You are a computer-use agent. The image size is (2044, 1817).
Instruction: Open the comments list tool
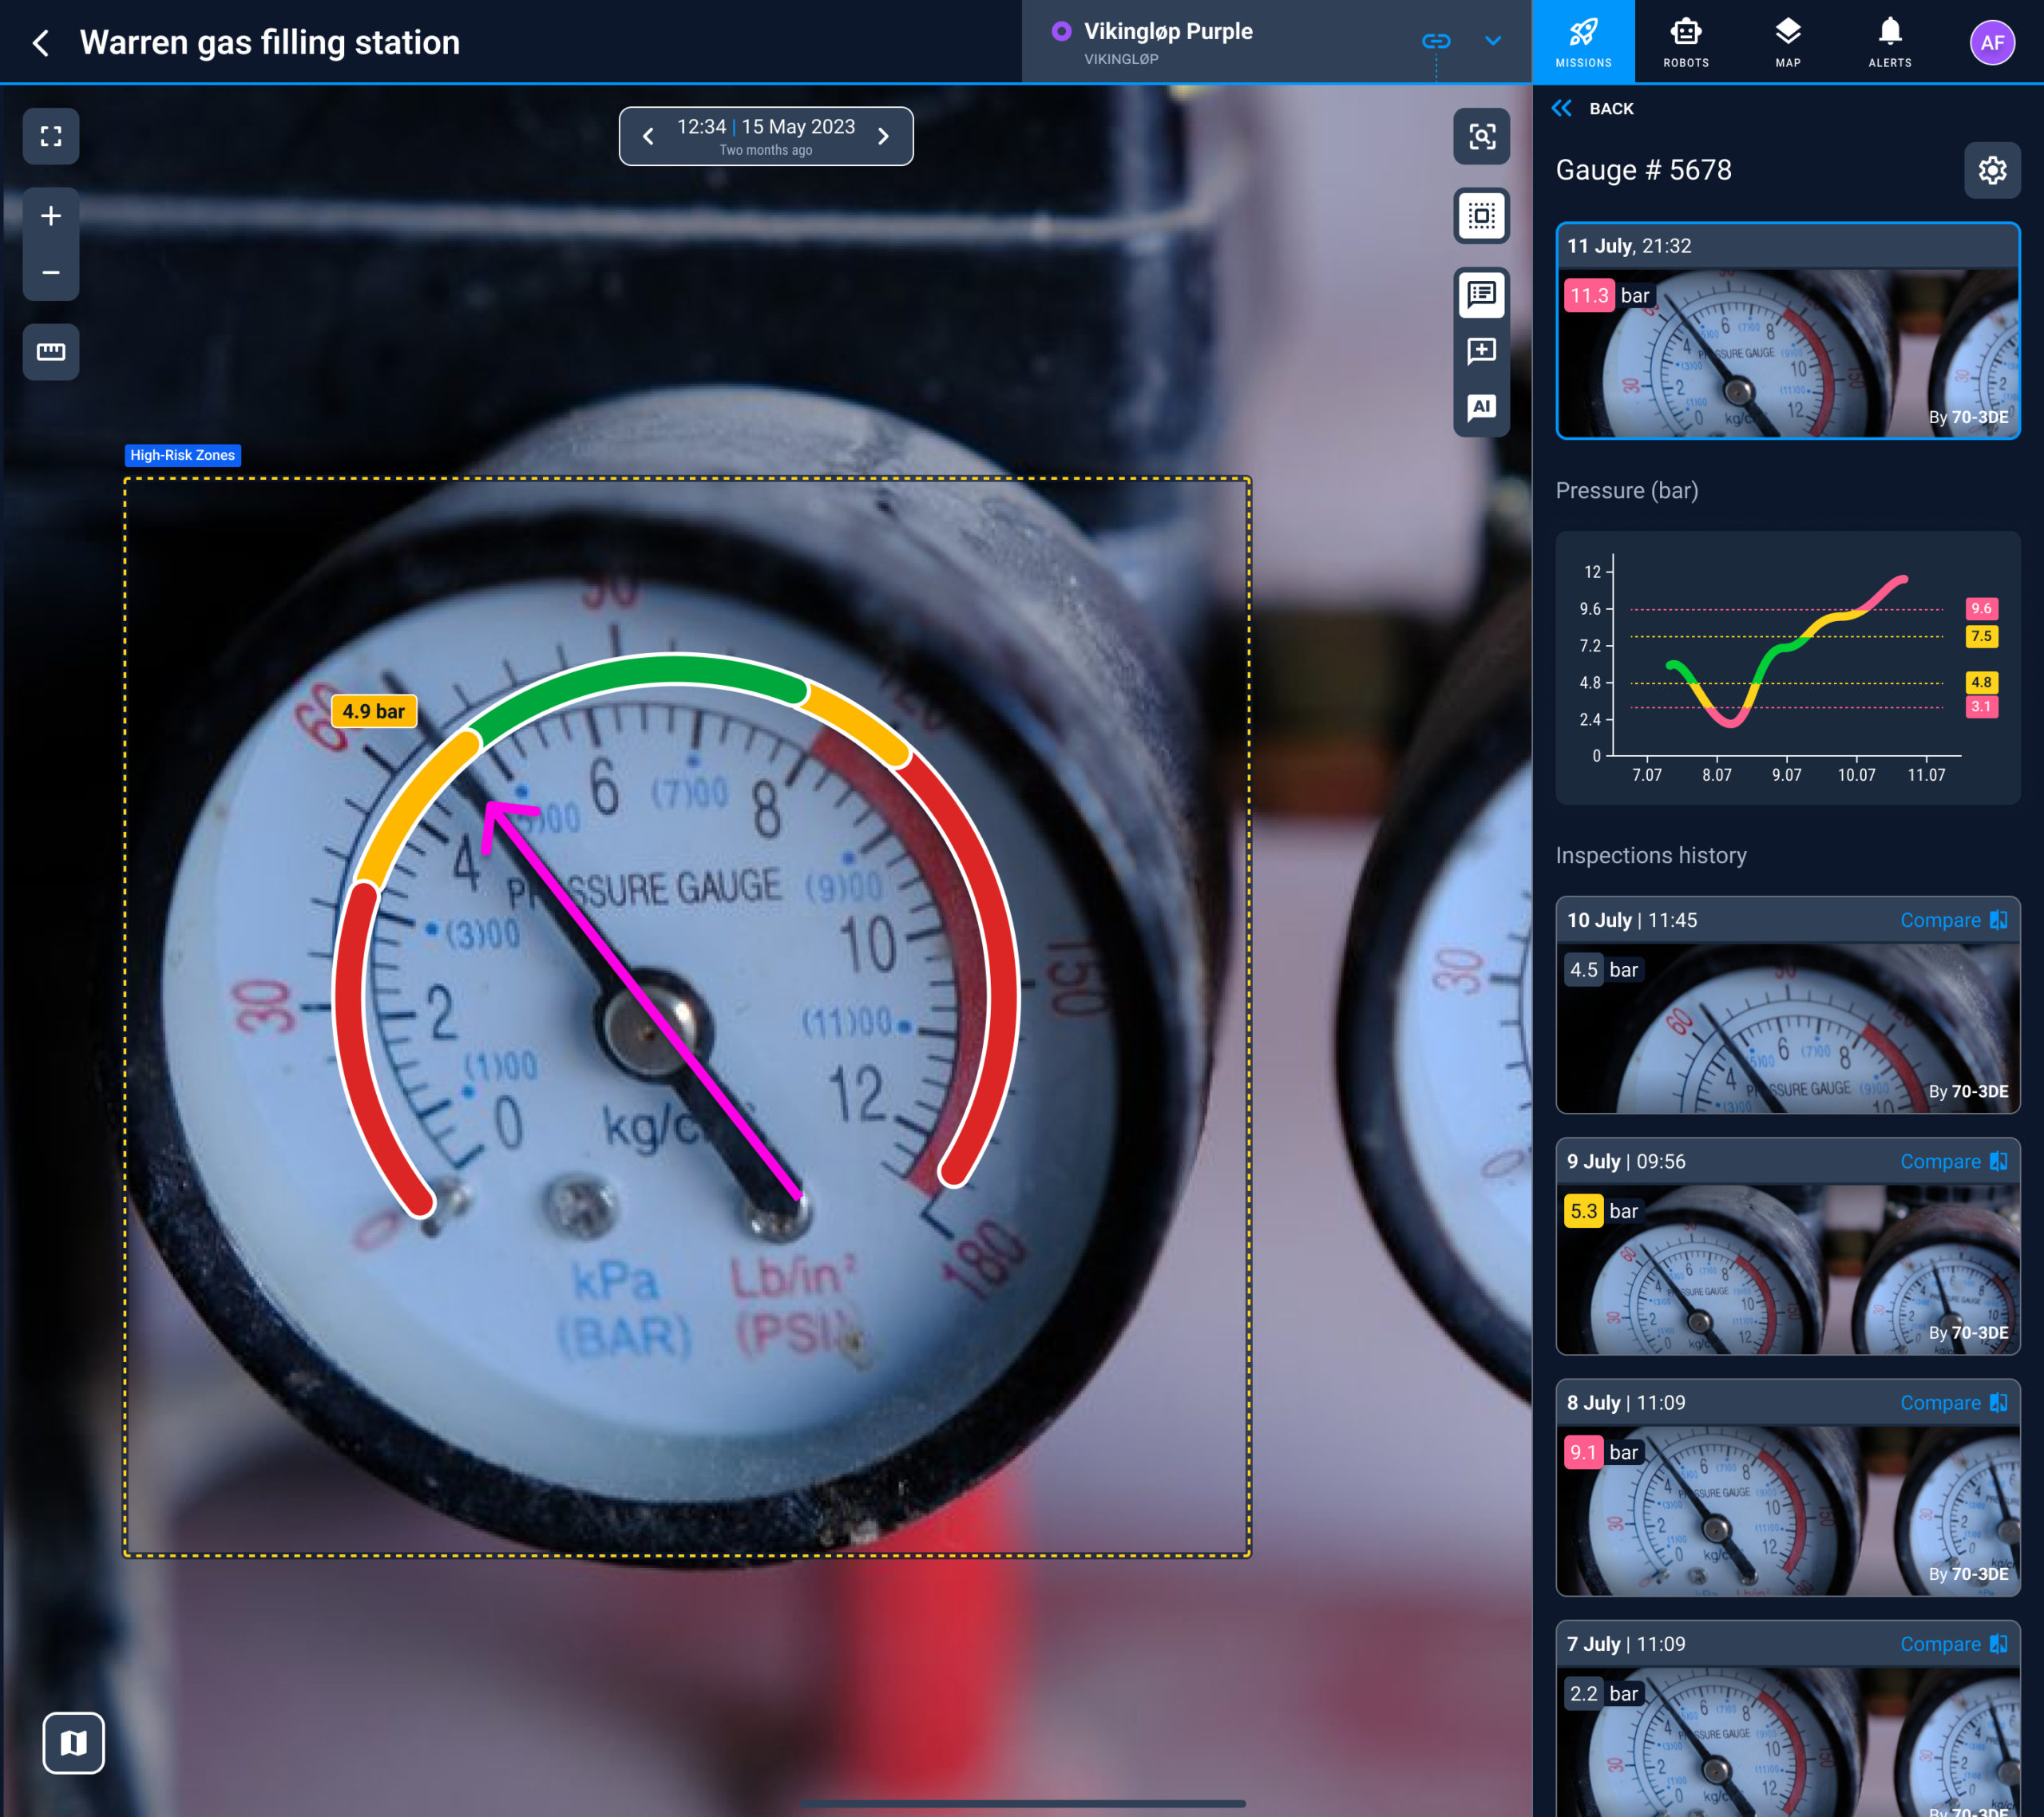click(x=1481, y=294)
